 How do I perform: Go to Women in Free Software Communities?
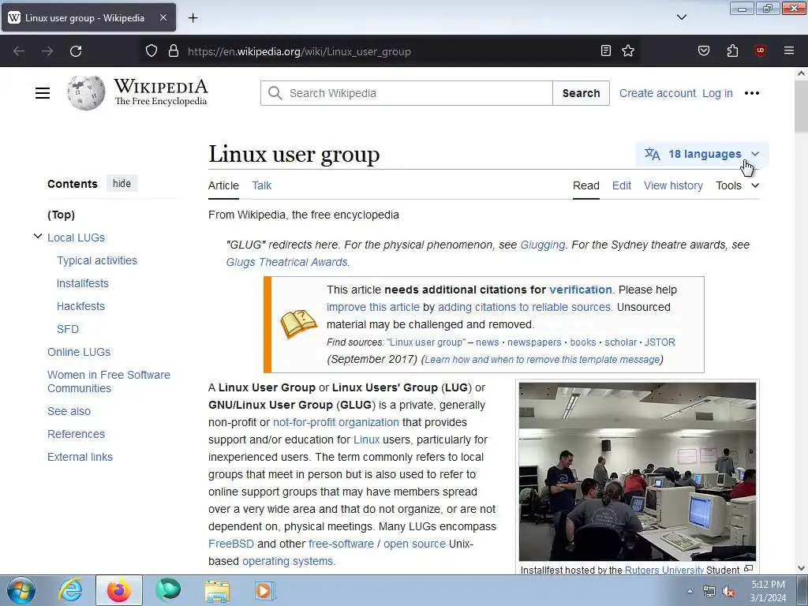point(109,381)
